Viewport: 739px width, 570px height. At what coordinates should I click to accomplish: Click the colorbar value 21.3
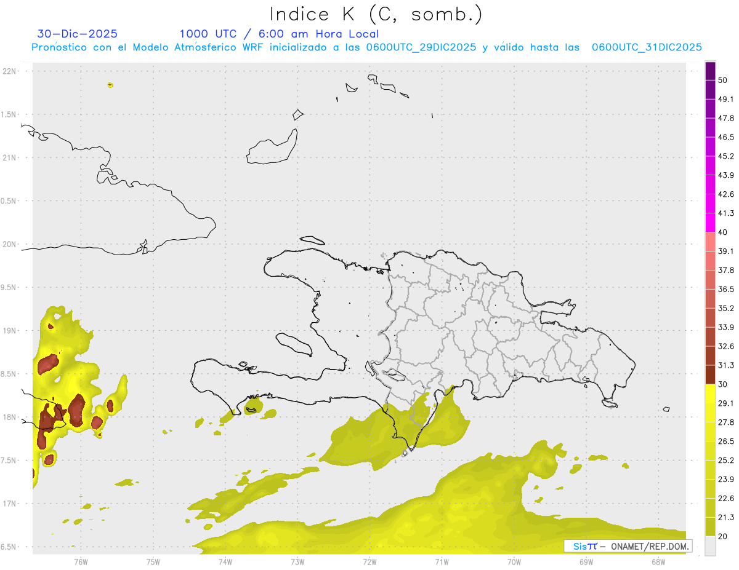727,518
